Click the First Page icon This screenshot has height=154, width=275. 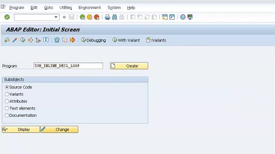(133, 17)
